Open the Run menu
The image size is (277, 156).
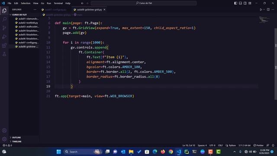[x=49, y=3]
